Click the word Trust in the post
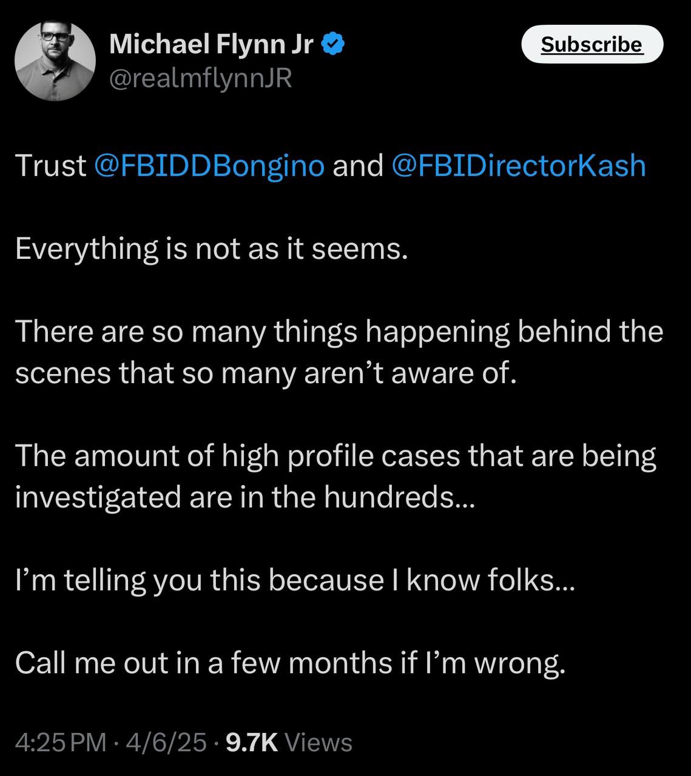691x776 pixels. (51, 166)
